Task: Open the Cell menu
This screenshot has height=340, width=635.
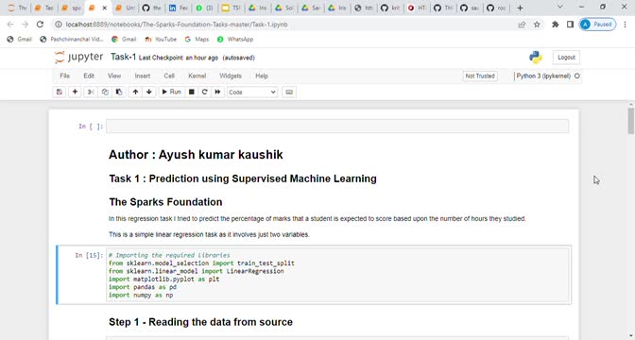Action: click(x=169, y=76)
